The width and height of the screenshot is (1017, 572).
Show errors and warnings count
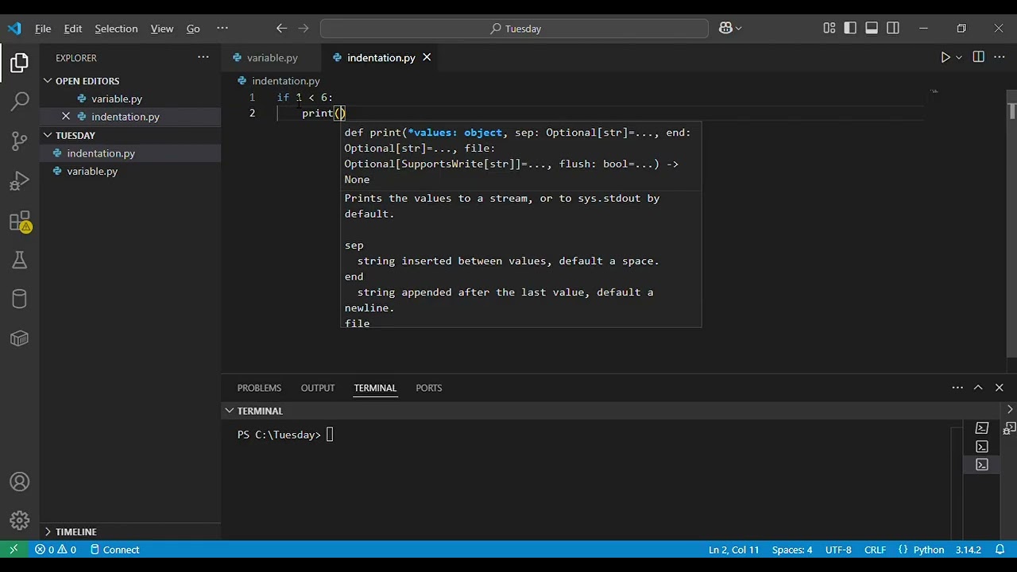pyautogui.click(x=56, y=550)
